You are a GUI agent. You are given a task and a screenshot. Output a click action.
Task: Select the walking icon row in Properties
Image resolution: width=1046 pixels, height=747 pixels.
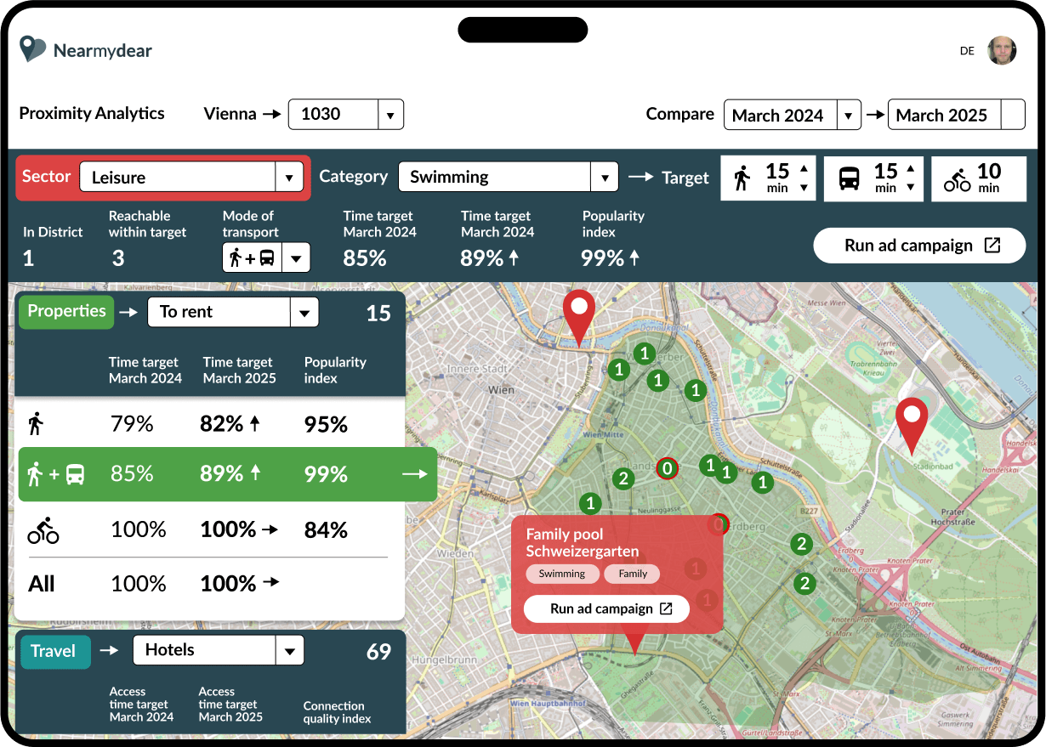(36, 423)
